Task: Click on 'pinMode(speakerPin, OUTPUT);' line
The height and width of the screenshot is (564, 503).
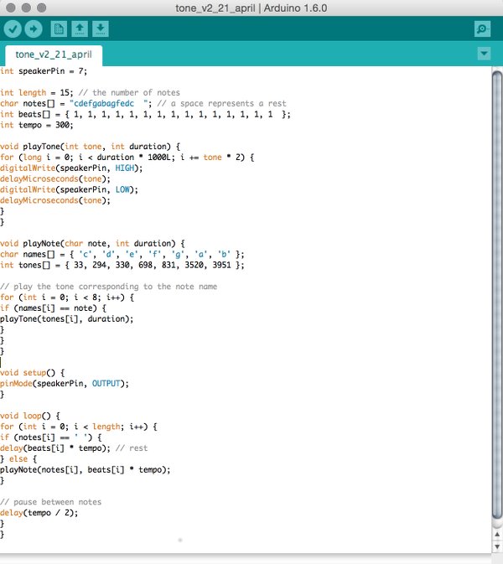Action: click(x=65, y=384)
